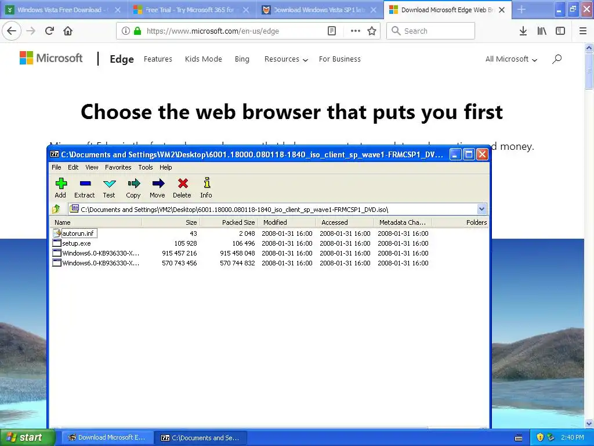Open the Bing link

(x=242, y=59)
